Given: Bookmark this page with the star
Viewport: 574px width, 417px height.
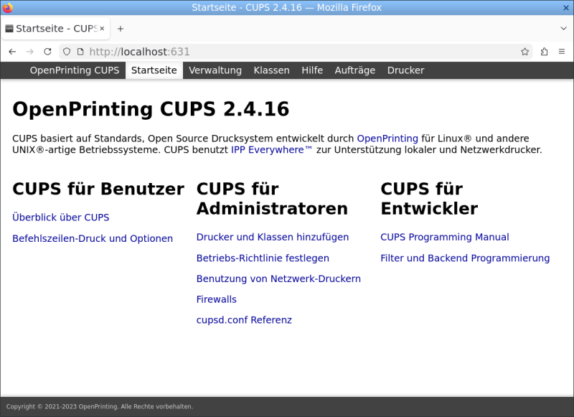Looking at the screenshot, I should [x=525, y=52].
